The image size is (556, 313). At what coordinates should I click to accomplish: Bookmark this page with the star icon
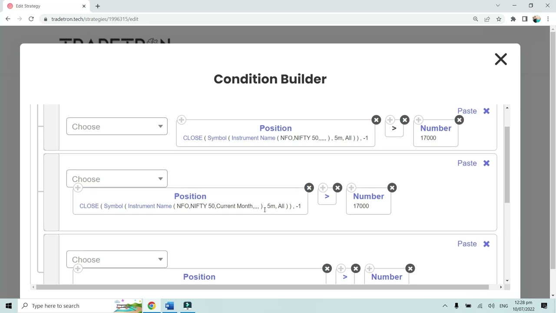[499, 19]
